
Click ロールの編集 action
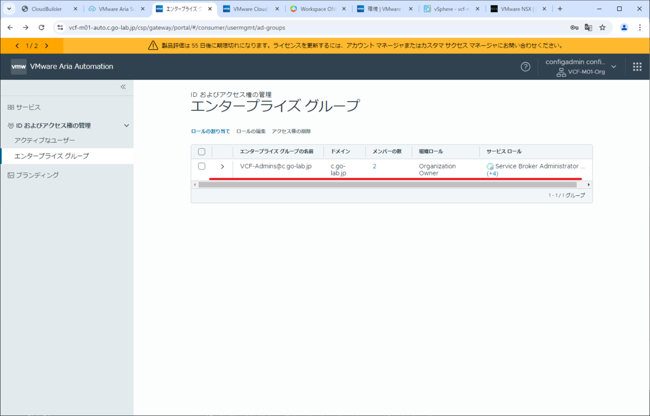pos(251,131)
